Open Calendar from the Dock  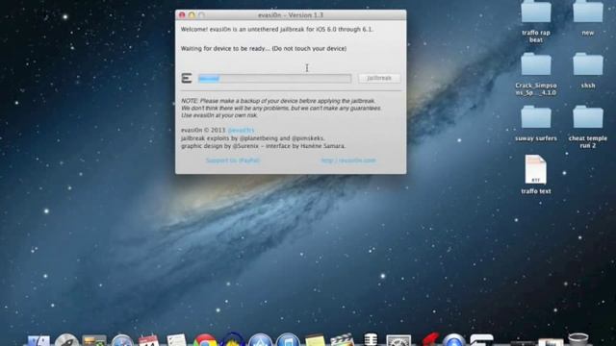coord(148,340)
